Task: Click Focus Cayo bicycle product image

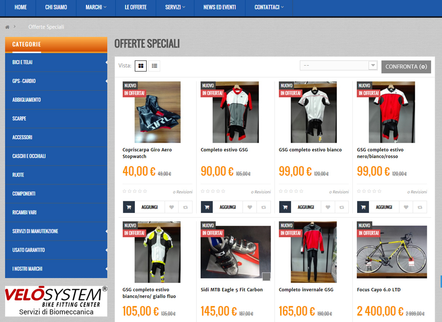Action: click(x=392, y=252)
